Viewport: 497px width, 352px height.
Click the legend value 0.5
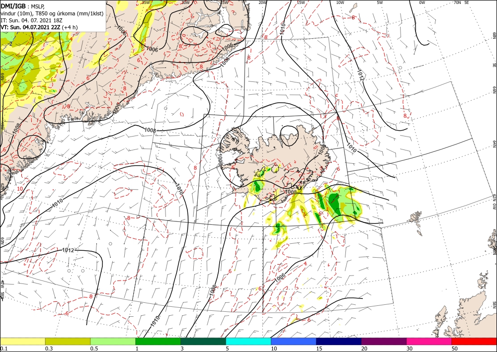tap(94, 349)
